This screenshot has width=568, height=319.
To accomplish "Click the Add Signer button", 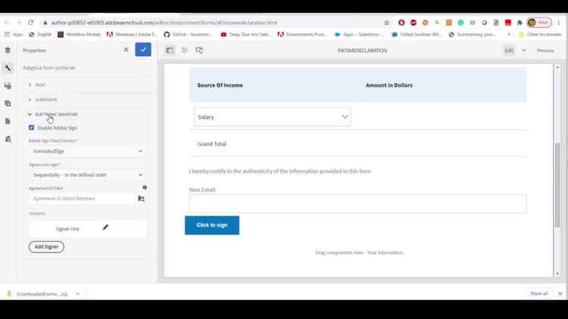I will [46, 247].
